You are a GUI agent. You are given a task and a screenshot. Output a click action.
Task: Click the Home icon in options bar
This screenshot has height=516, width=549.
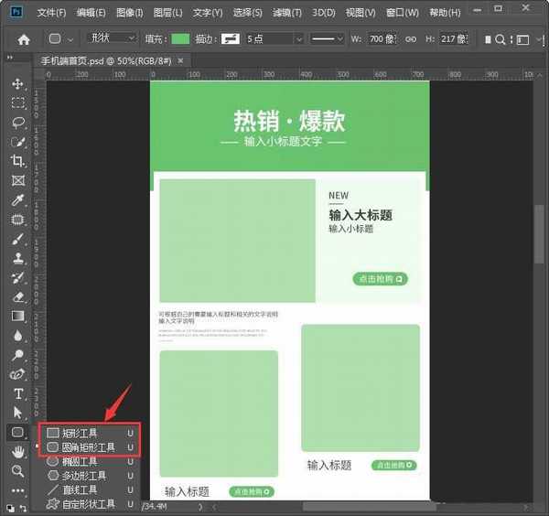24,39
